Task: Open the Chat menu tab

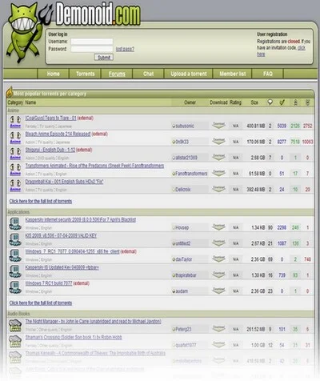Action: coord(148,74)
